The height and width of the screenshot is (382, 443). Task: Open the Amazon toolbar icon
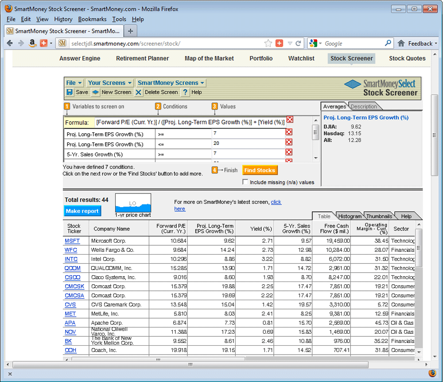32,43
